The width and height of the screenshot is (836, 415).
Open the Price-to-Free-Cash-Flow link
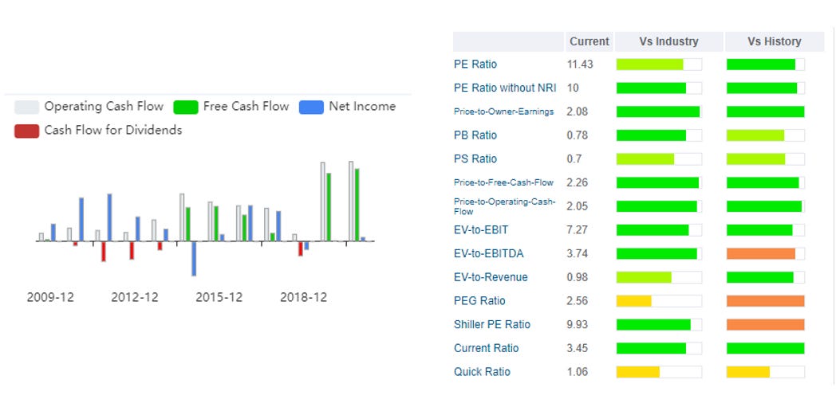504,182
